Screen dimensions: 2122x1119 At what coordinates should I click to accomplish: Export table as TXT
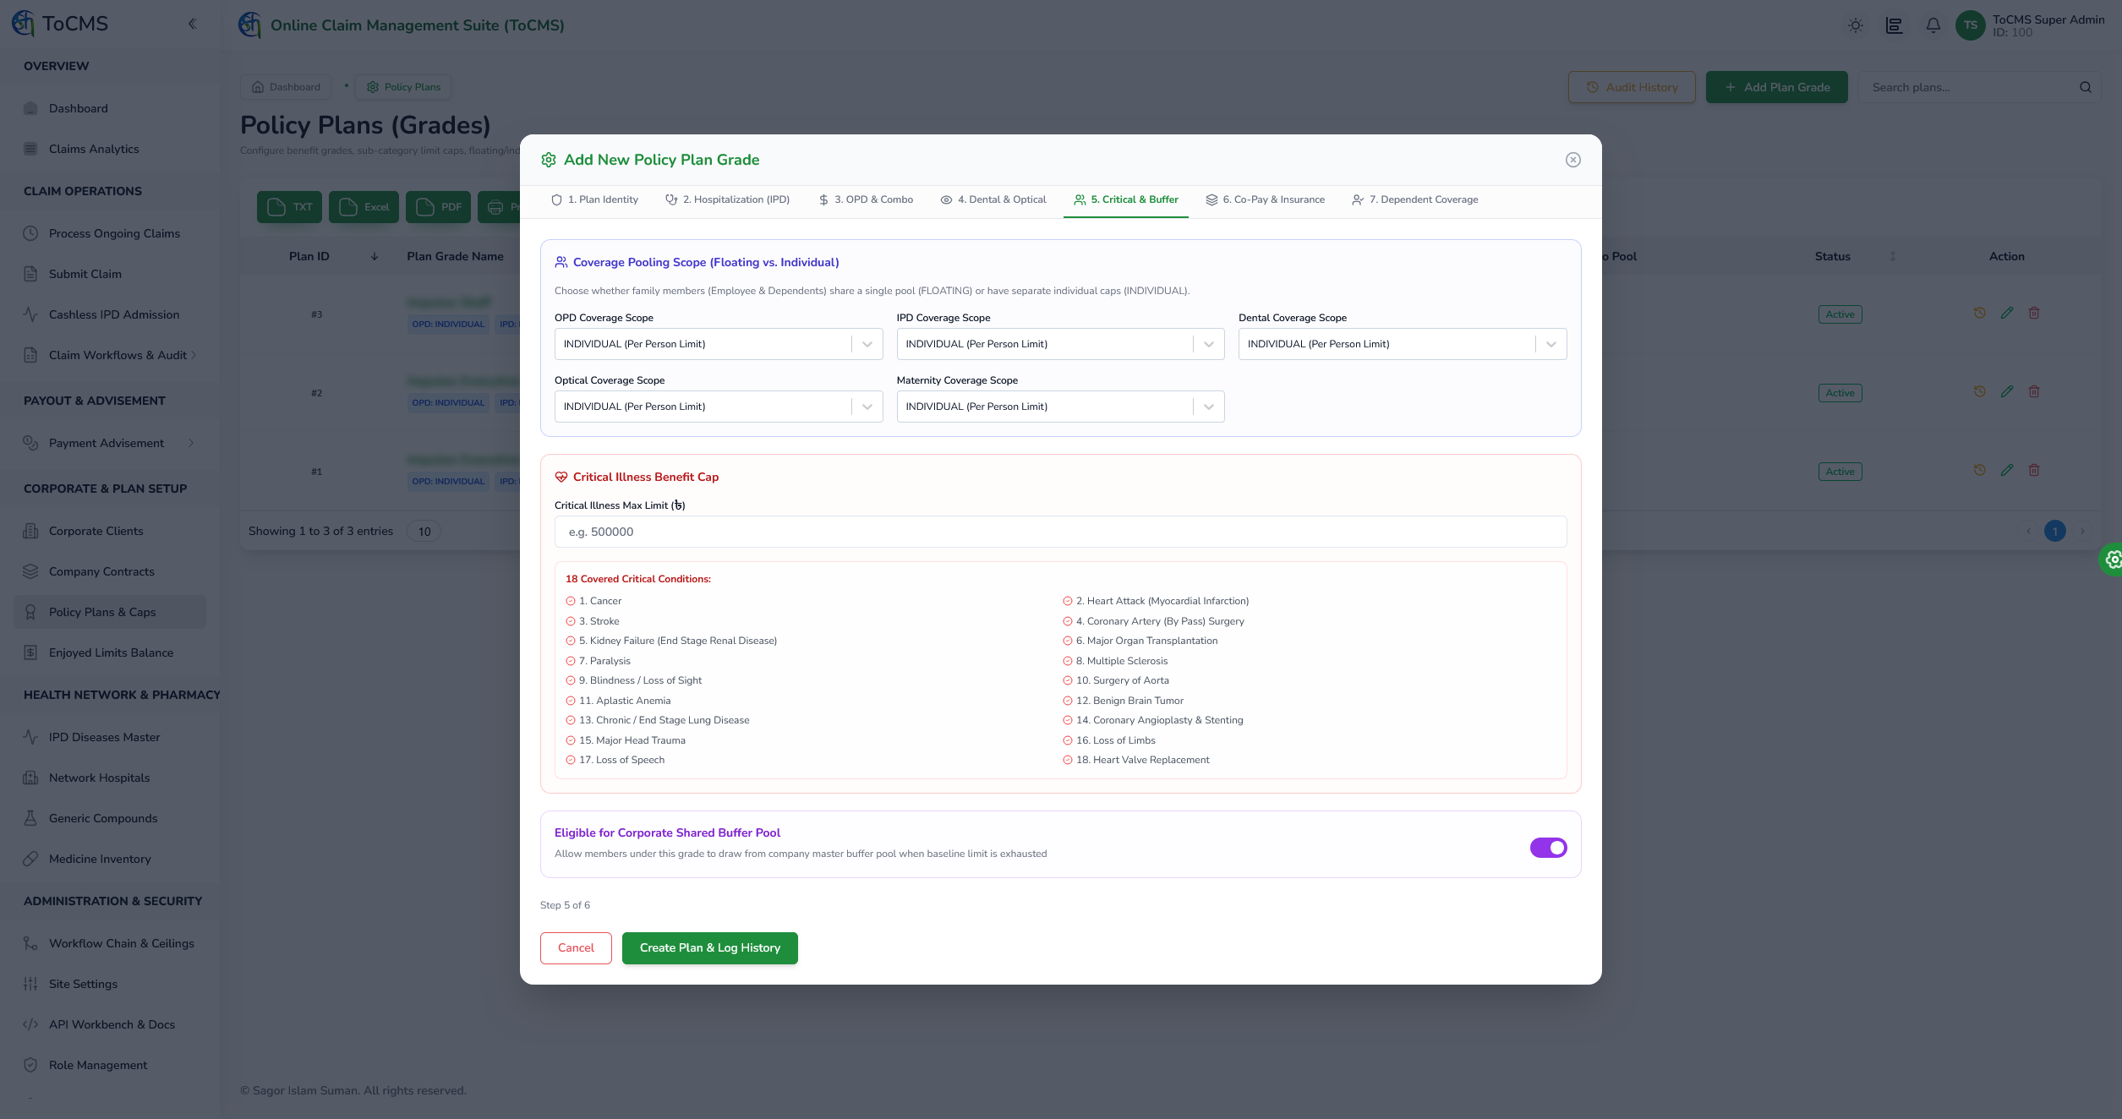pos(289,207)
